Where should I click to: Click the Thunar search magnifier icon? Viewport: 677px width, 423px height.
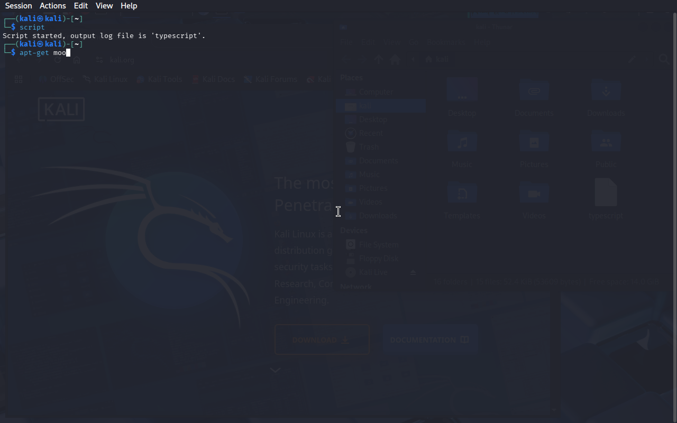pyautogui.click(x=664, y=60)
